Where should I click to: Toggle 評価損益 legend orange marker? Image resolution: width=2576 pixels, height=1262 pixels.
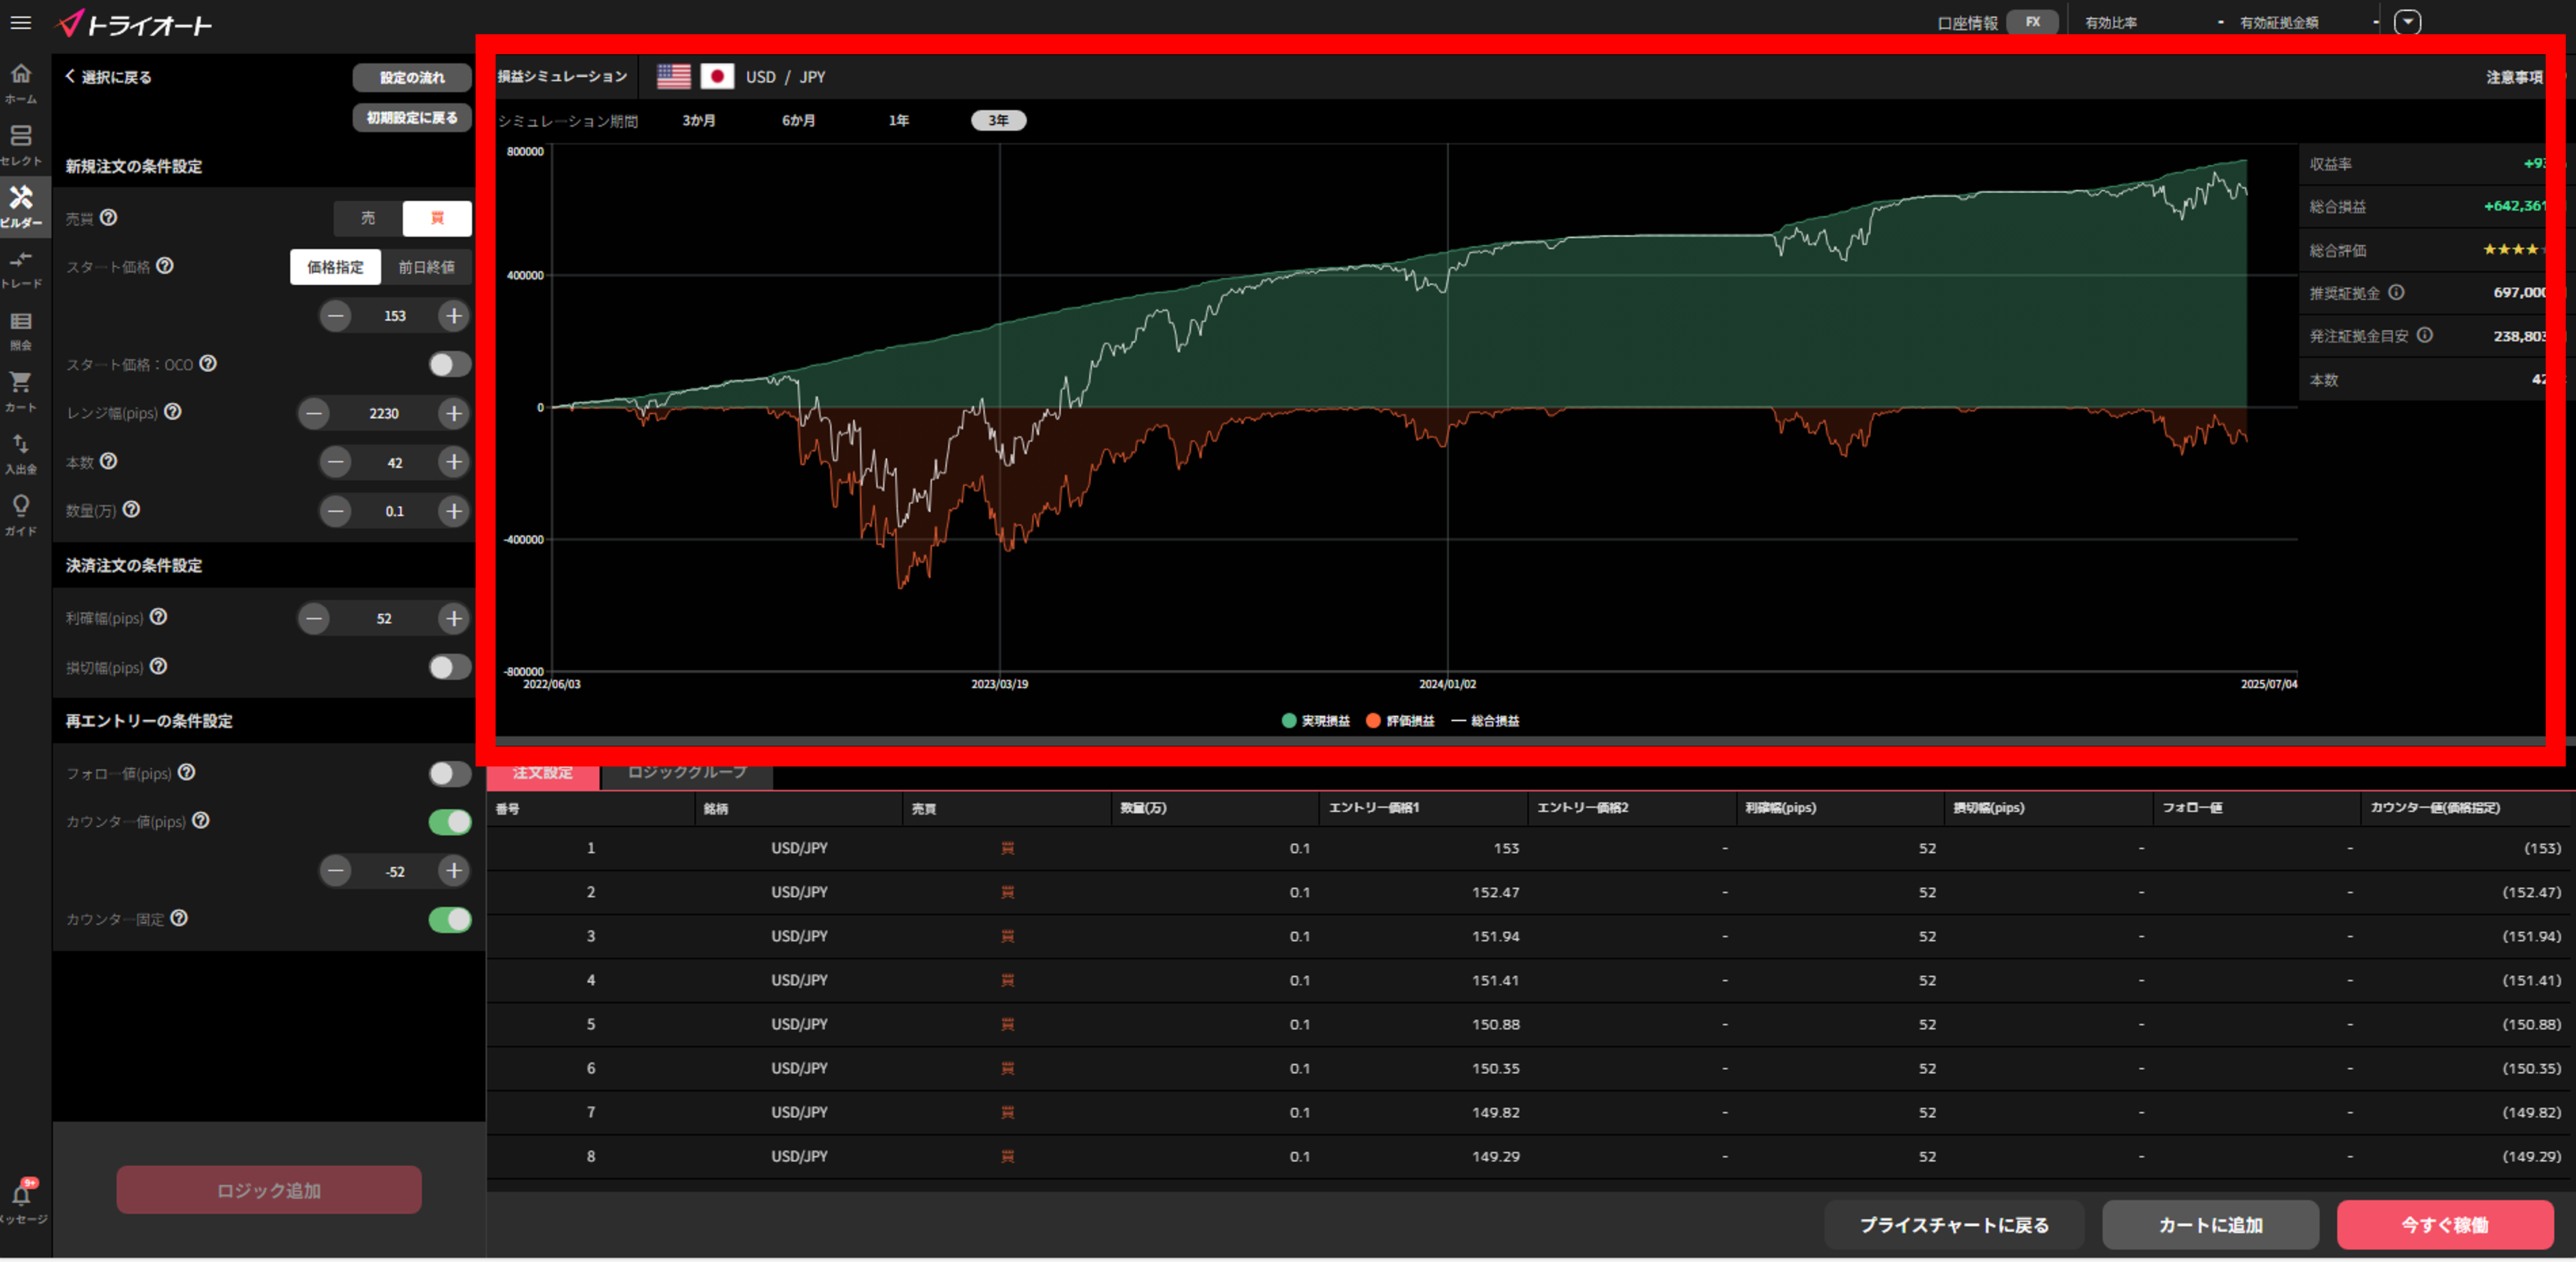(1373, 721)
